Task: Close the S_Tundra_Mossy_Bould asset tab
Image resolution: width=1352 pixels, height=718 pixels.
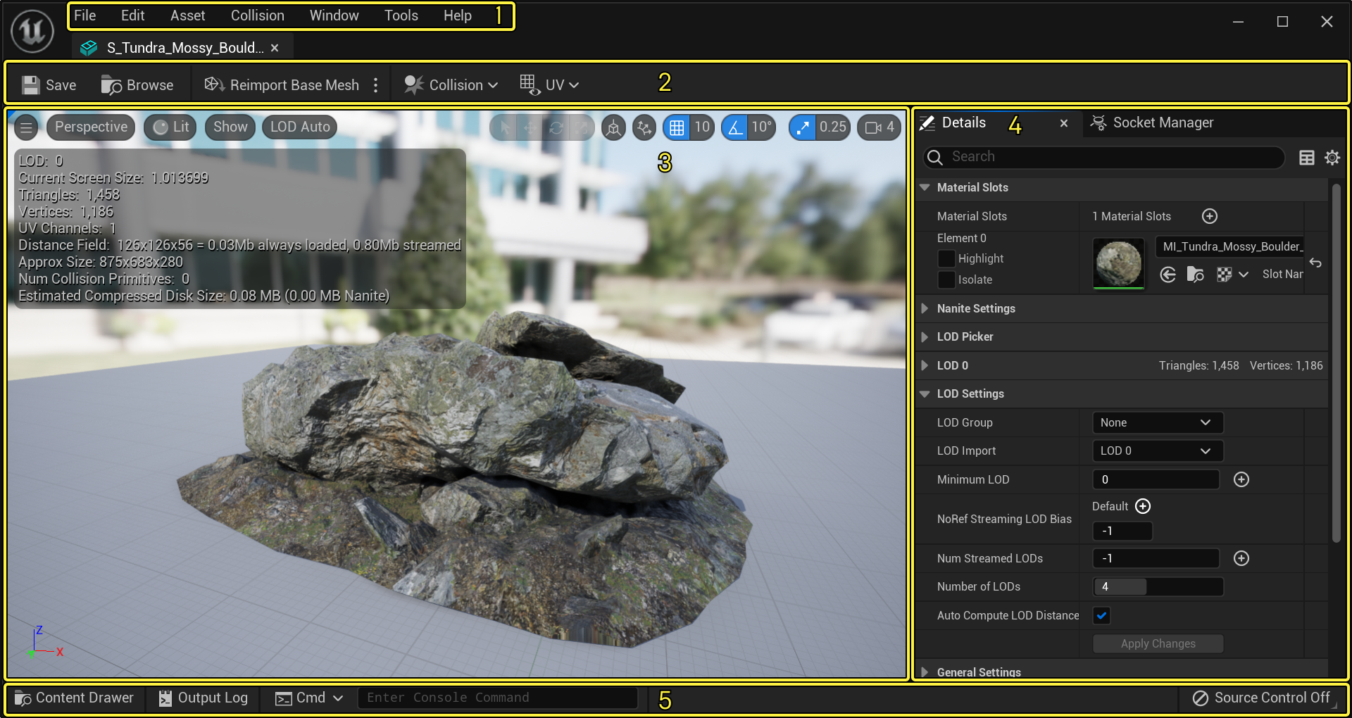Action: 275,48
